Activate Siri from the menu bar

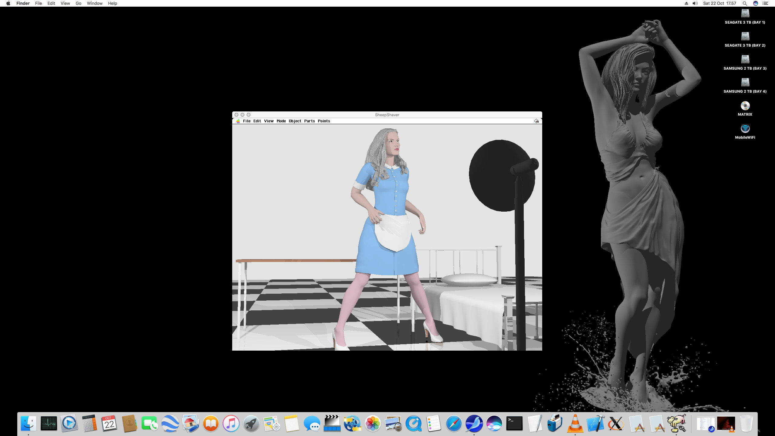(x=756, y=3)
